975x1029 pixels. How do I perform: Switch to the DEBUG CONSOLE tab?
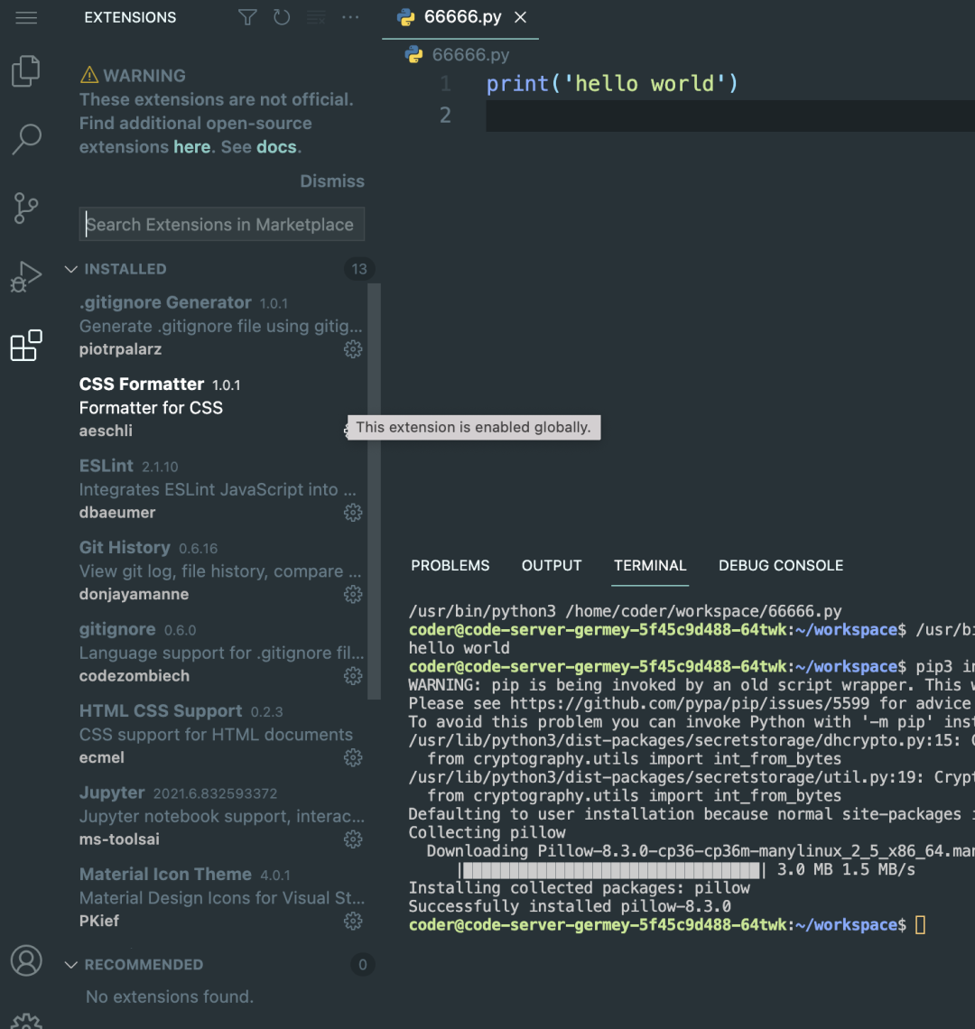click(780, 565)
